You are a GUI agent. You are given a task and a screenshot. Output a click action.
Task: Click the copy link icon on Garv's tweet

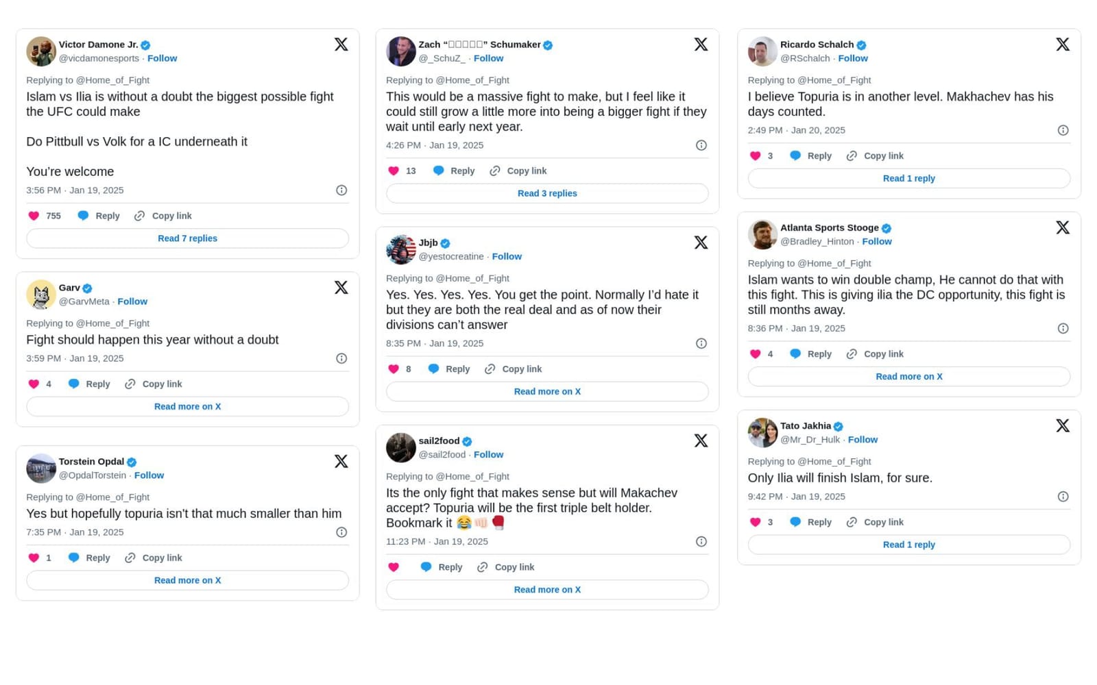click(130, 384)
